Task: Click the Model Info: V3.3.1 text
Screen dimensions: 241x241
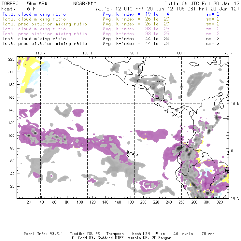Action: click(43, 234)
